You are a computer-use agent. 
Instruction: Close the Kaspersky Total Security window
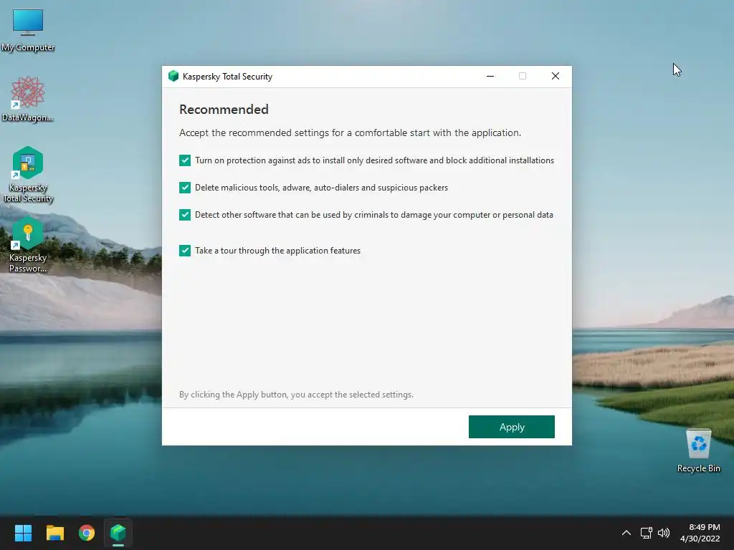(556, 76)
